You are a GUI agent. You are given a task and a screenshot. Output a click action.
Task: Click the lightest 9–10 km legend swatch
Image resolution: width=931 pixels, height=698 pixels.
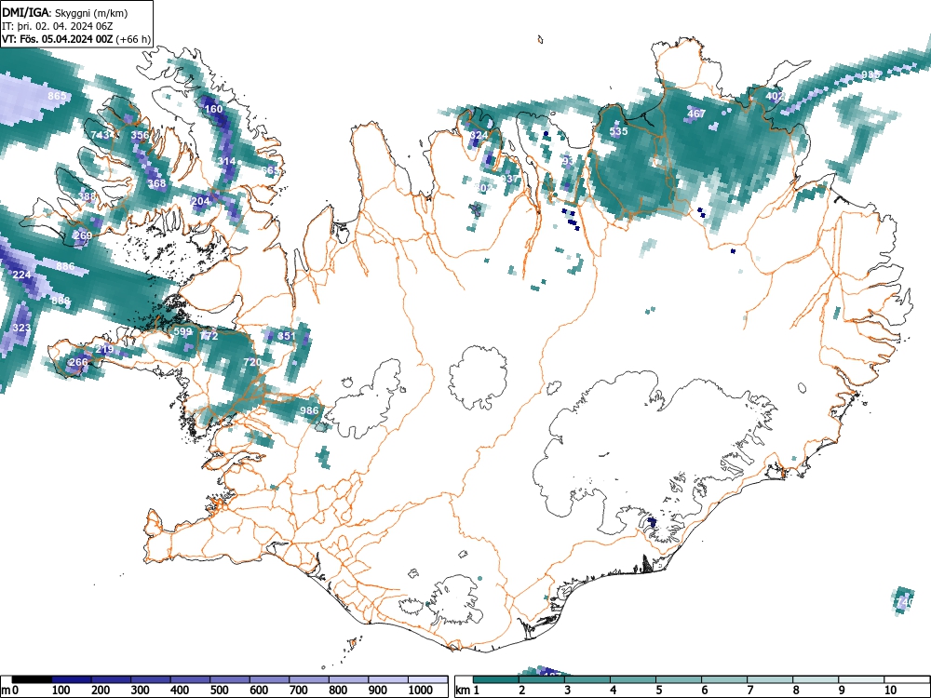click(x=861, y=679)
